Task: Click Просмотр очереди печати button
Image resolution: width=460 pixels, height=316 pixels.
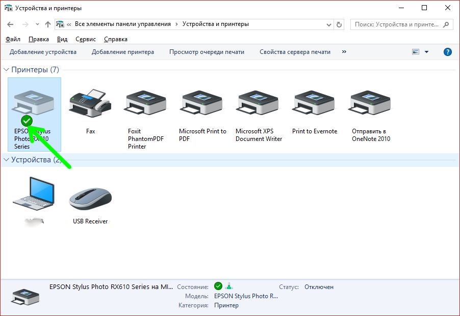Action: [x=207, y=52]
